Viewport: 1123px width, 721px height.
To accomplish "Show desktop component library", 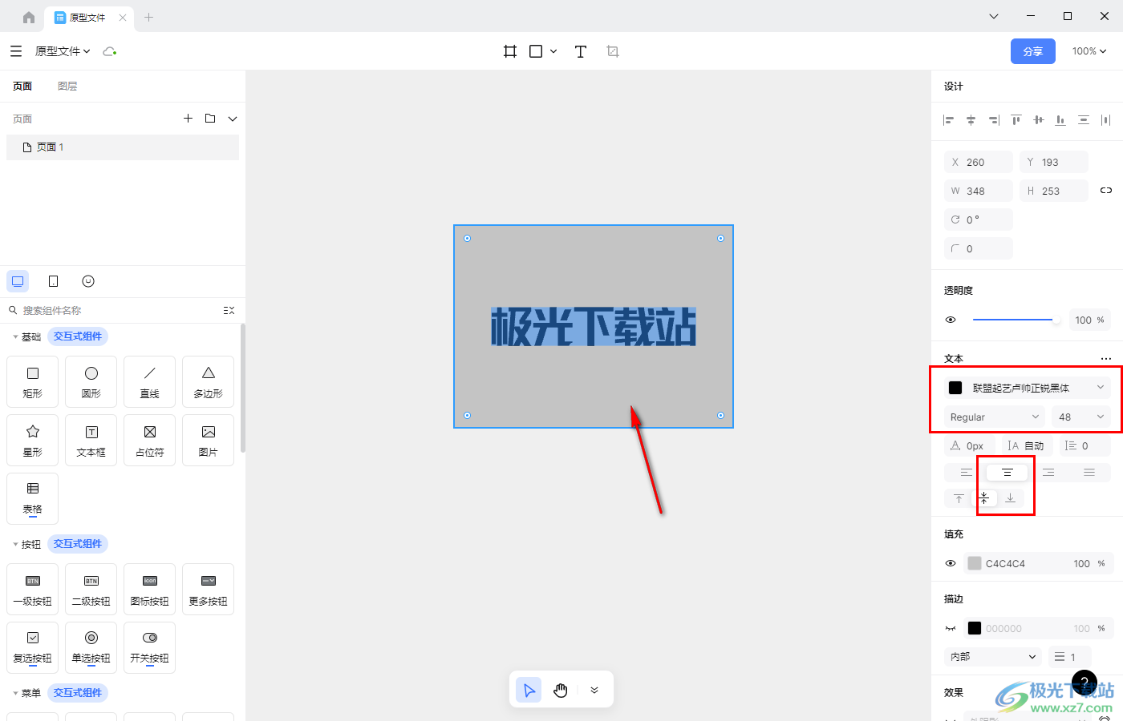I will (18, 281).
